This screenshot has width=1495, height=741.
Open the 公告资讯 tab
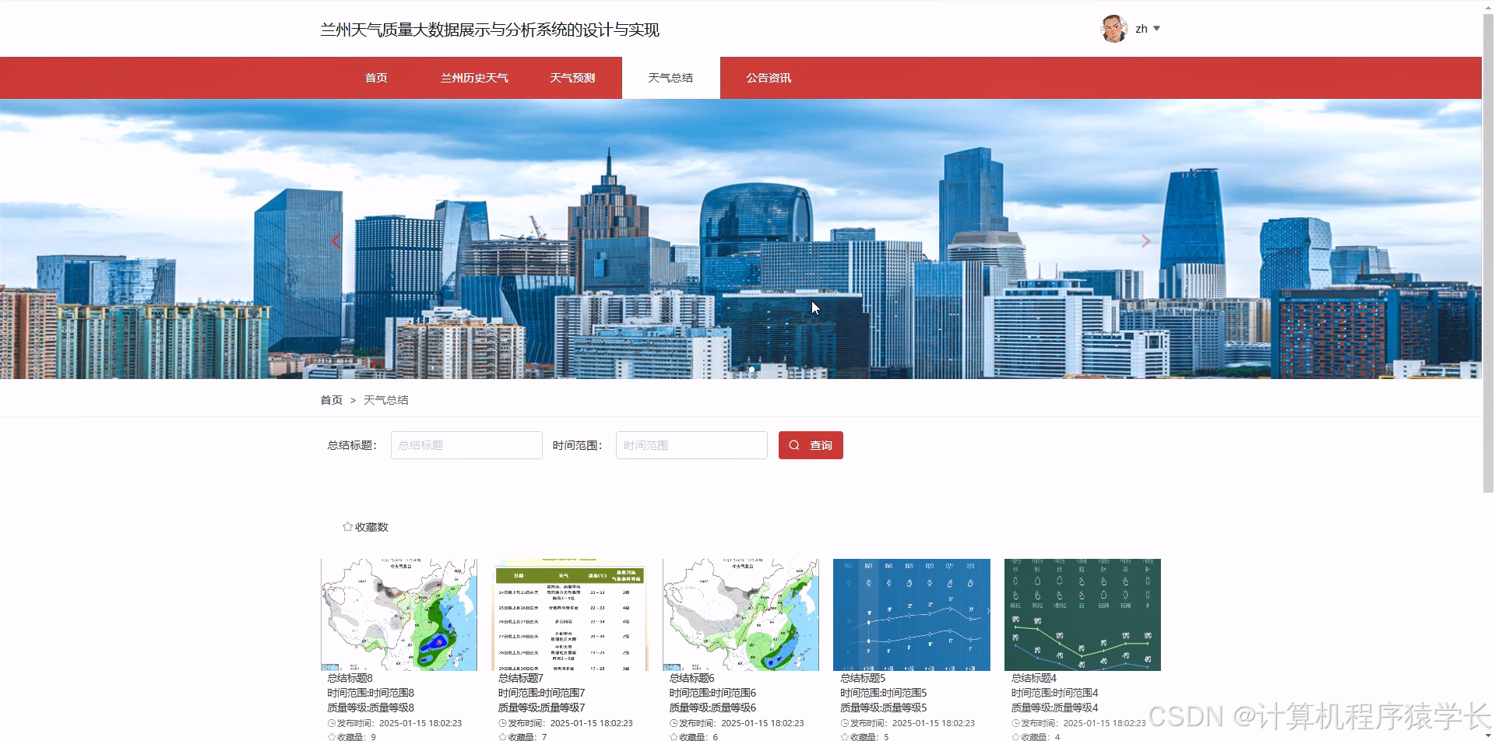coord(768,77)
